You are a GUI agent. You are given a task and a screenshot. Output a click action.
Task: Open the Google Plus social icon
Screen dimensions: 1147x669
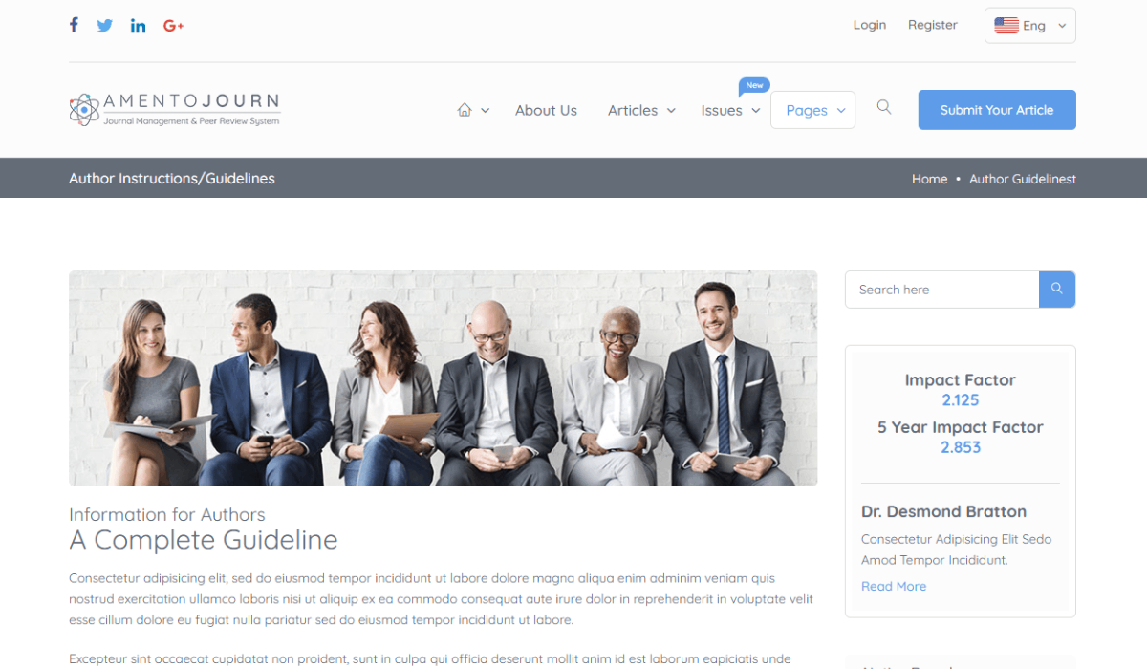tap(173, 26)
